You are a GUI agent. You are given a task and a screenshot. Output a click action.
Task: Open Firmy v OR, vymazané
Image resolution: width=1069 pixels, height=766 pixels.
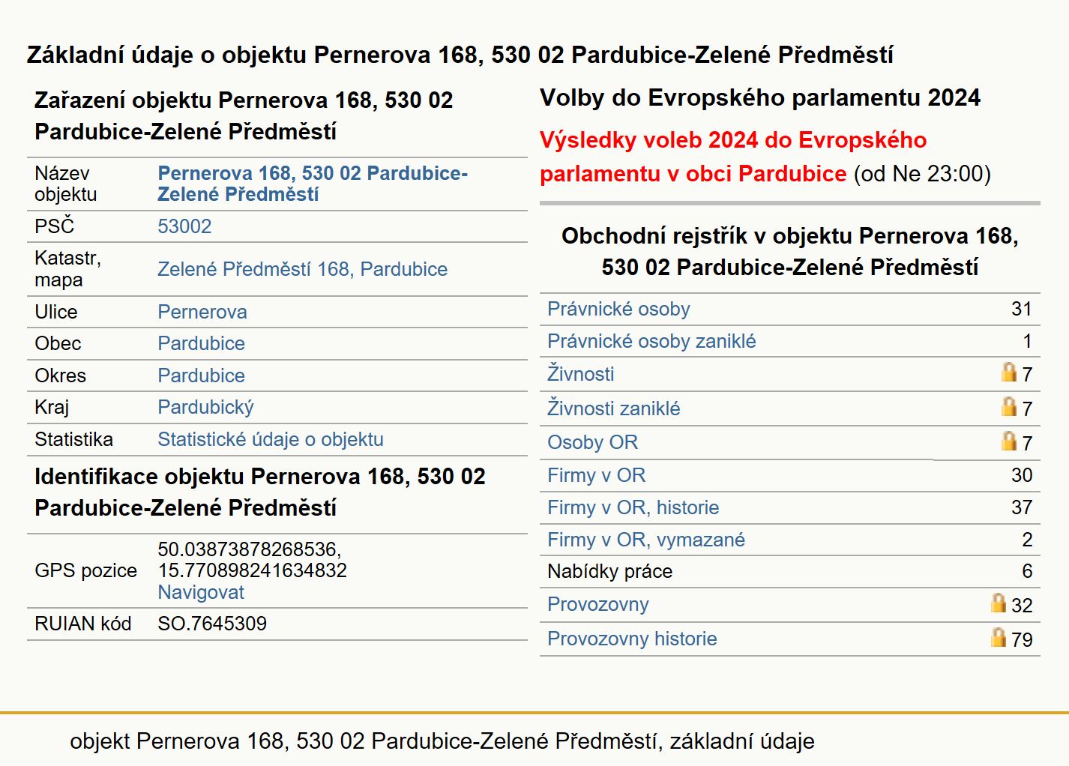point(645,540)
